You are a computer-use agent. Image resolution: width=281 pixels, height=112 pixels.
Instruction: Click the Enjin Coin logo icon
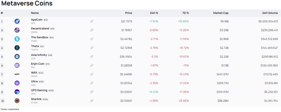(17, 65)
